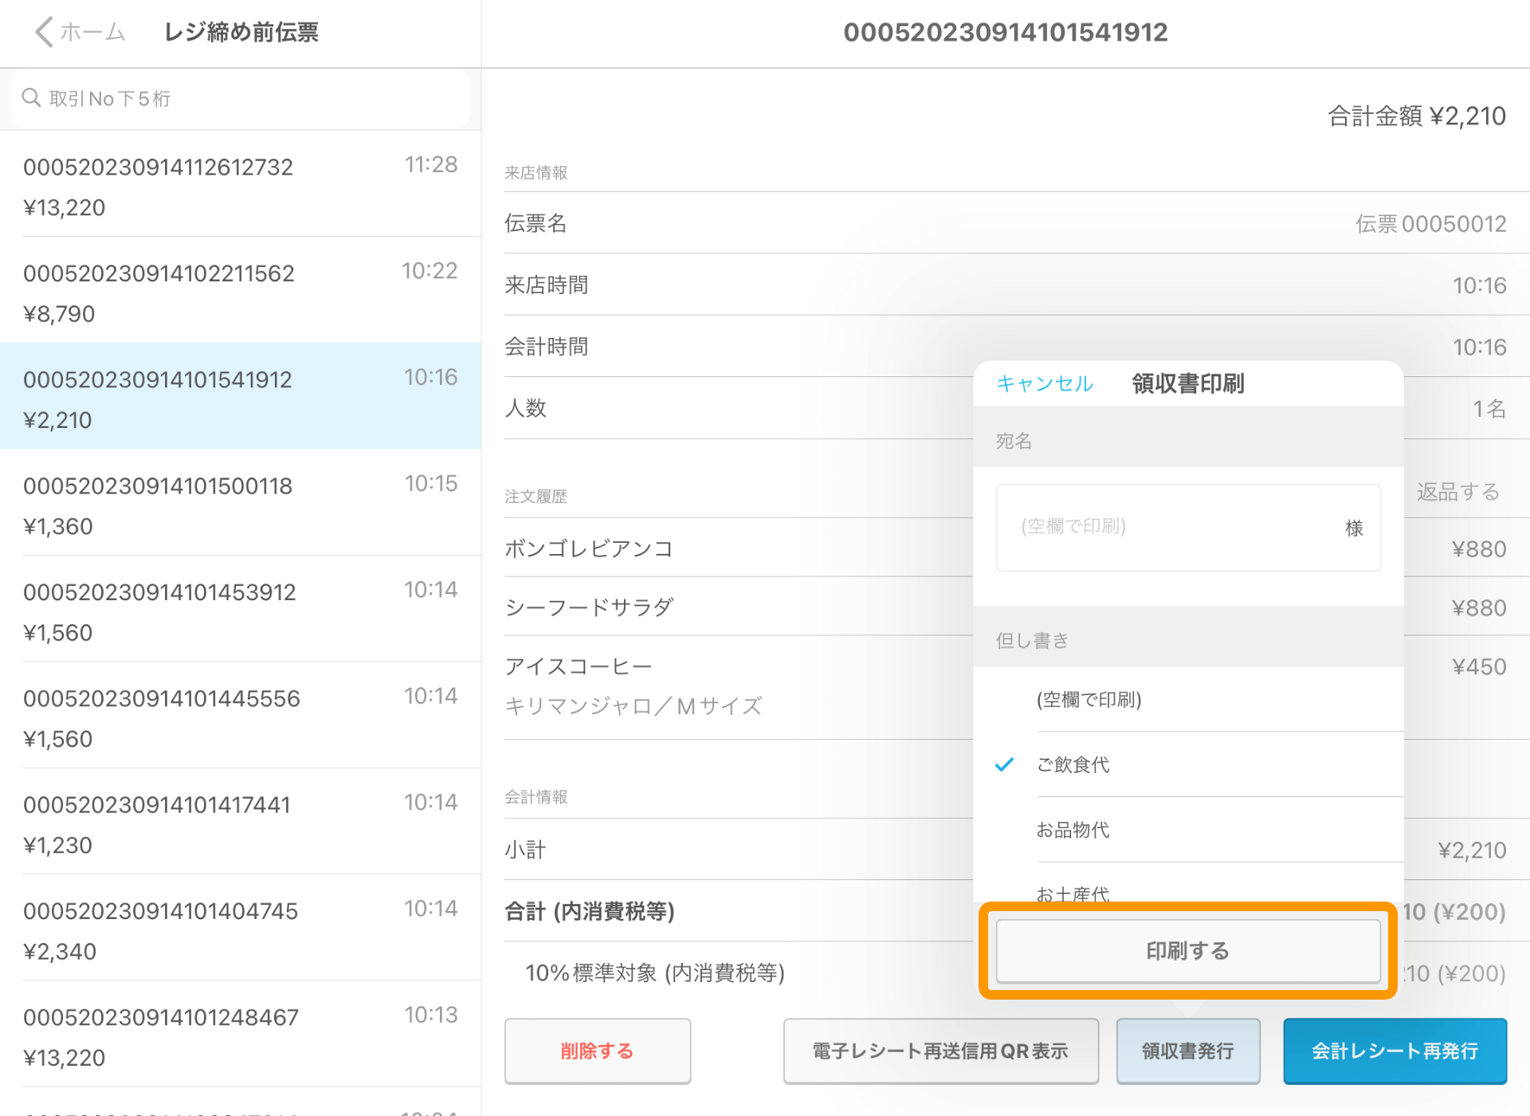1530x1116 pixels.
Task: Select transaction 00052023091410124​8467
Action: coord(240,1034)
